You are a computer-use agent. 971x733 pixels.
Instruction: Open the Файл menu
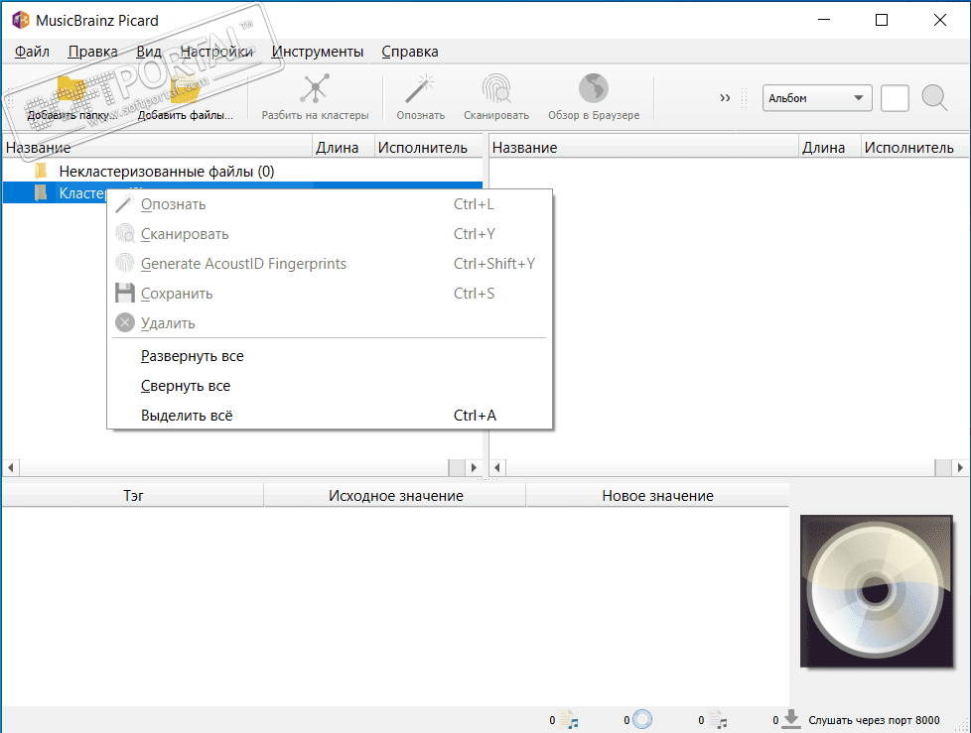click(x=32, y=52)
